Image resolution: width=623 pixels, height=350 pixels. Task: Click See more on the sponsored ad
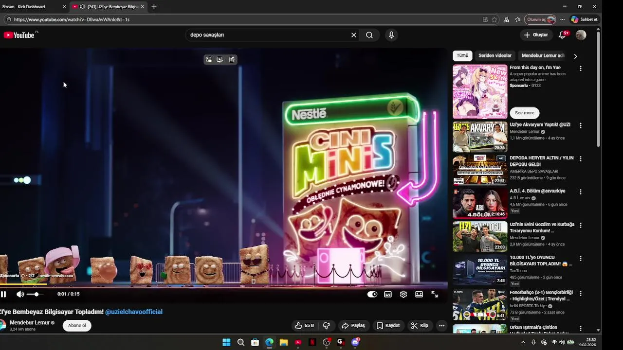pyautogui.click(x=525, y=113)
